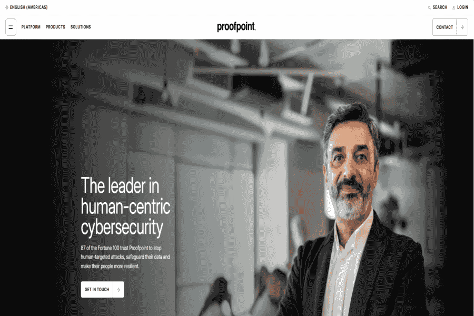Click the Contact button label
Screen dimensions: 474x316
tap(445, 27)
